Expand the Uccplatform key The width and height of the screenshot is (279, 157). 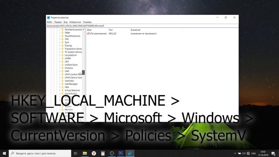pyautogui.click(x=60, y=55)
